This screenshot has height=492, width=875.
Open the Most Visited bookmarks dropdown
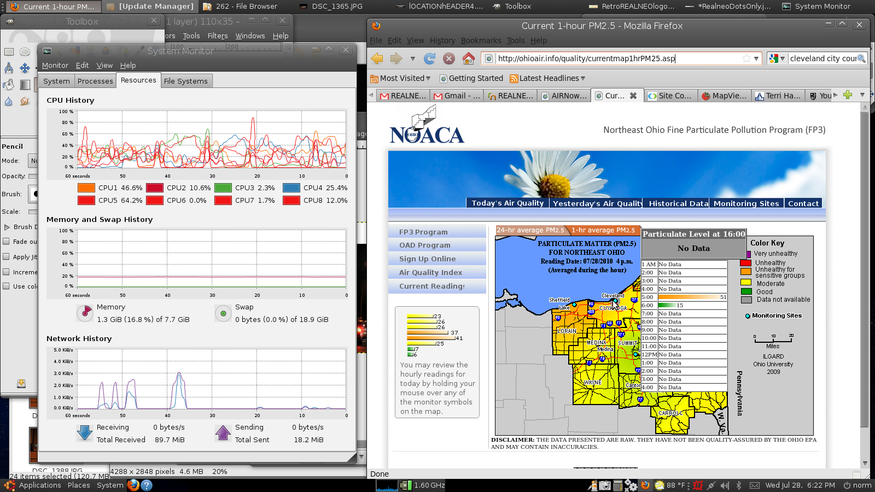[x=400, y=78]
